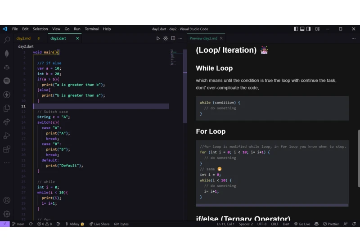Open the Run menu
The width and height of the screenshot is (360, 252).
click(x=77, y=29)
